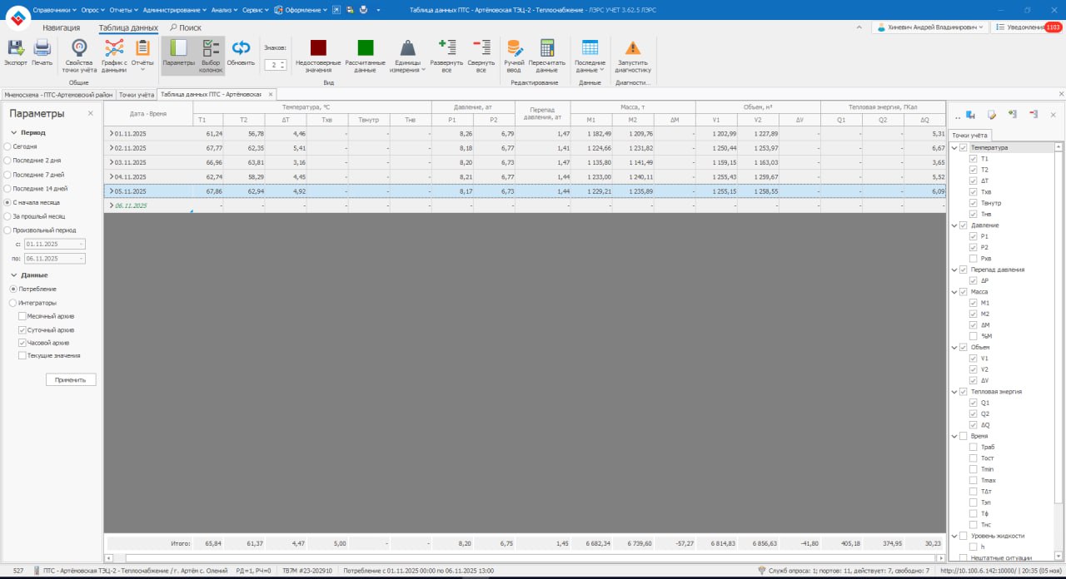Screen dimensions: 1066x579
Task: Open the Уведомления notifications button
Action: [x=1026, y=27]
